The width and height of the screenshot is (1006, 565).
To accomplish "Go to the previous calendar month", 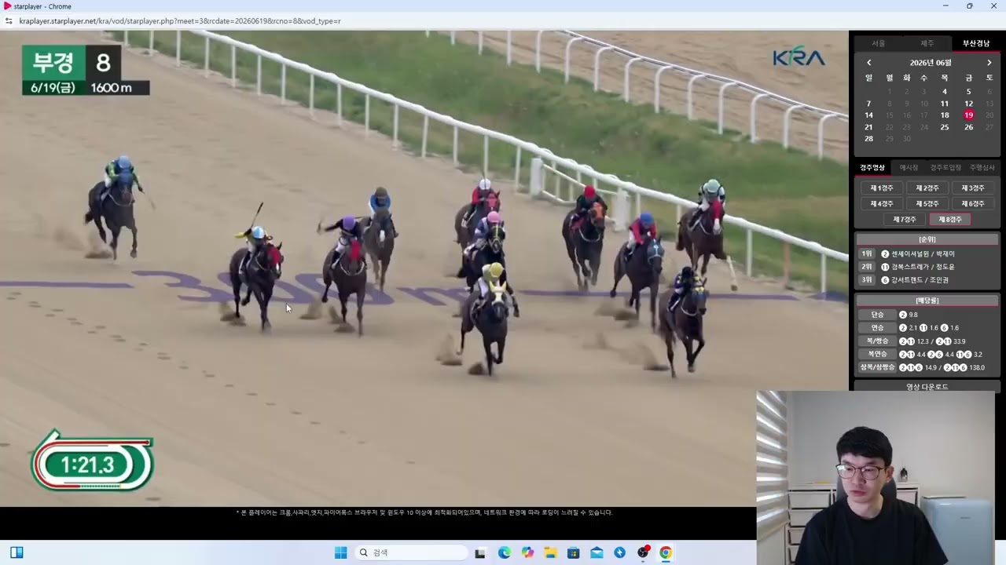I will point(868,63).
